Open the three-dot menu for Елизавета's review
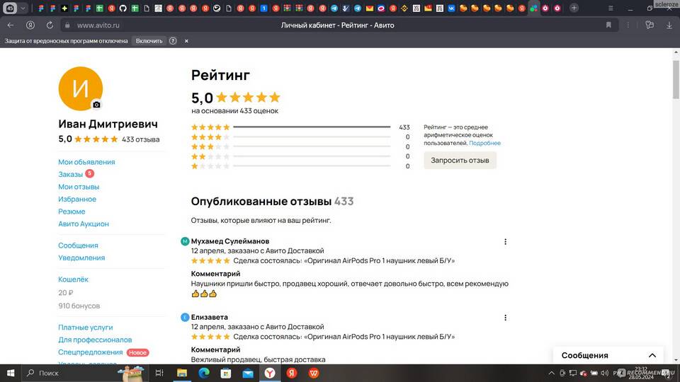This screenshot has width=680, height=382. click(505, 318)
